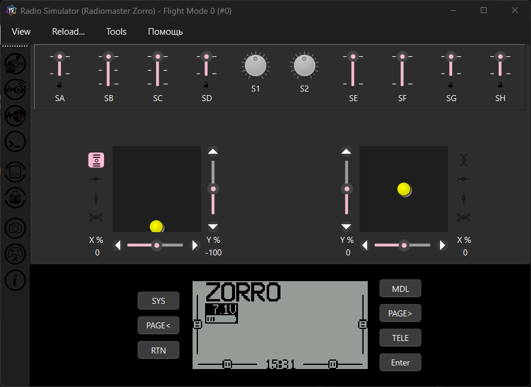Screen dimensions: 531x387
Task: Click the reload Lua scripts icon
Action: click(x=15, y=172)
